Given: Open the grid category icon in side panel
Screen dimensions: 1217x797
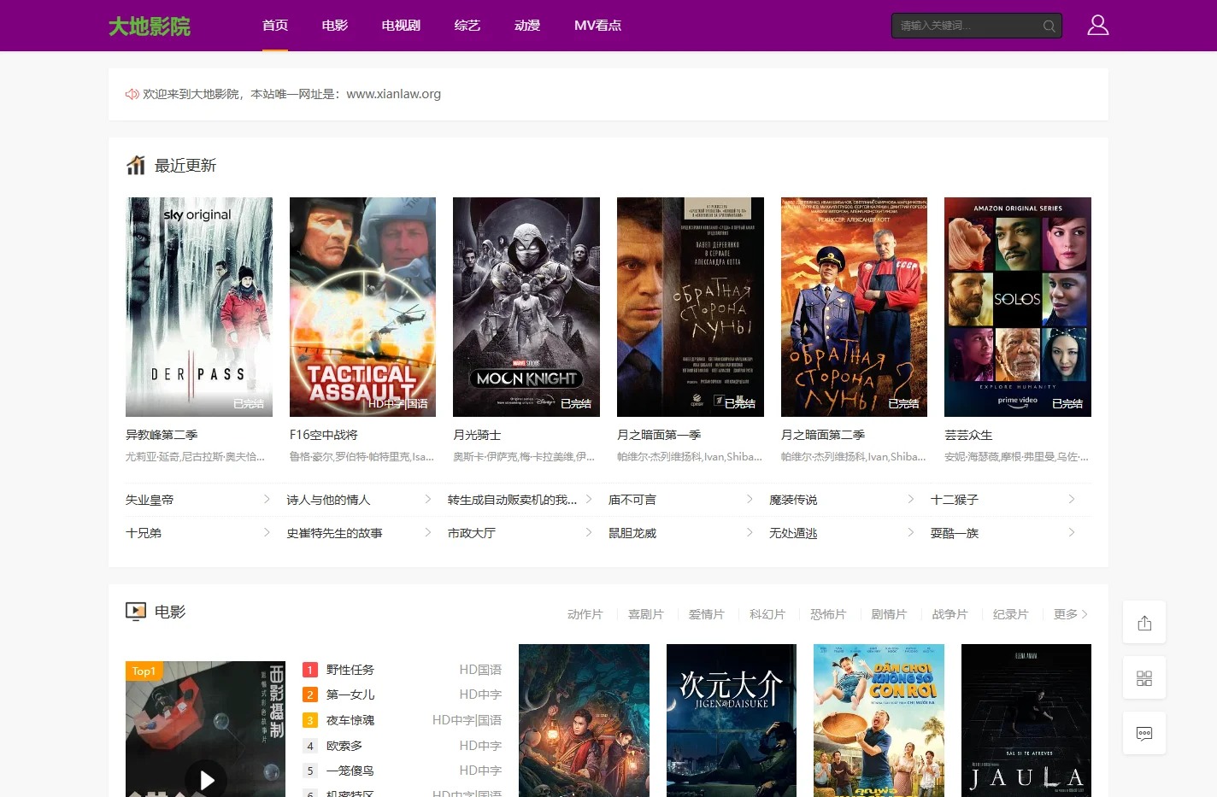Looking at the screenshot, I should (x=1144, y=678).
